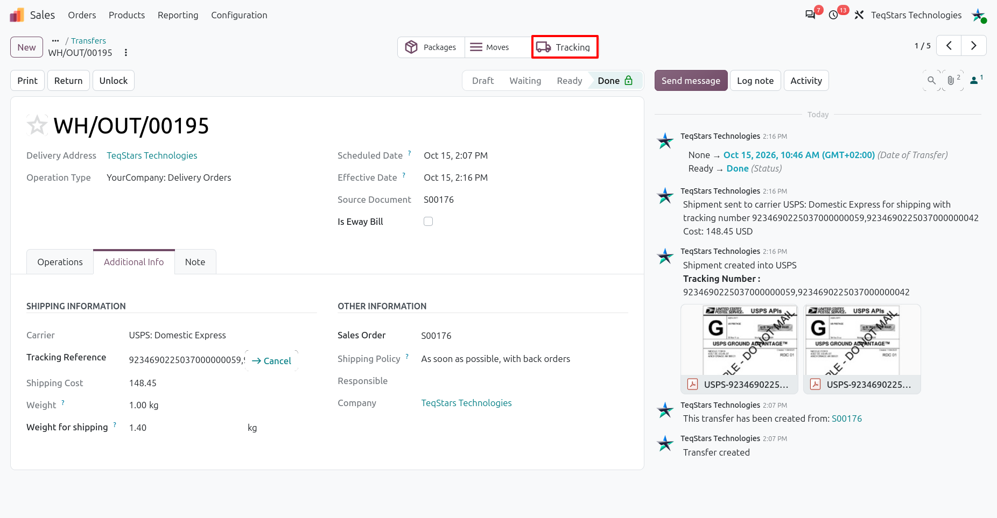Open the user avatar menu

[979, 15]
